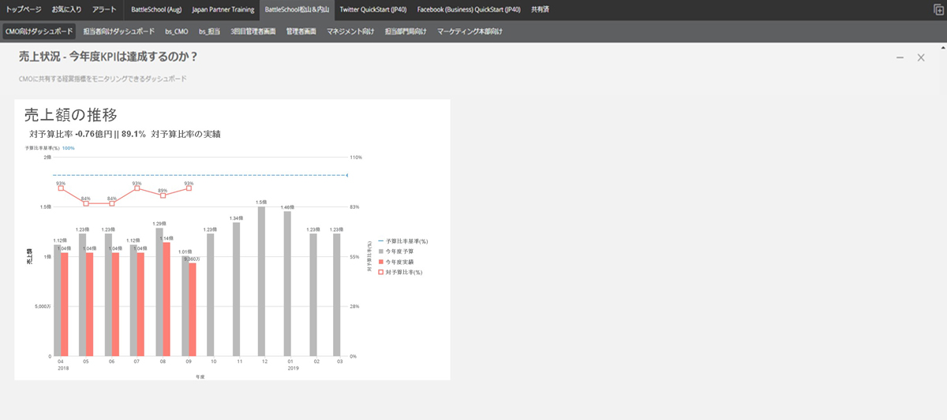Toggle 今年度実績 series in the legend

403,261
